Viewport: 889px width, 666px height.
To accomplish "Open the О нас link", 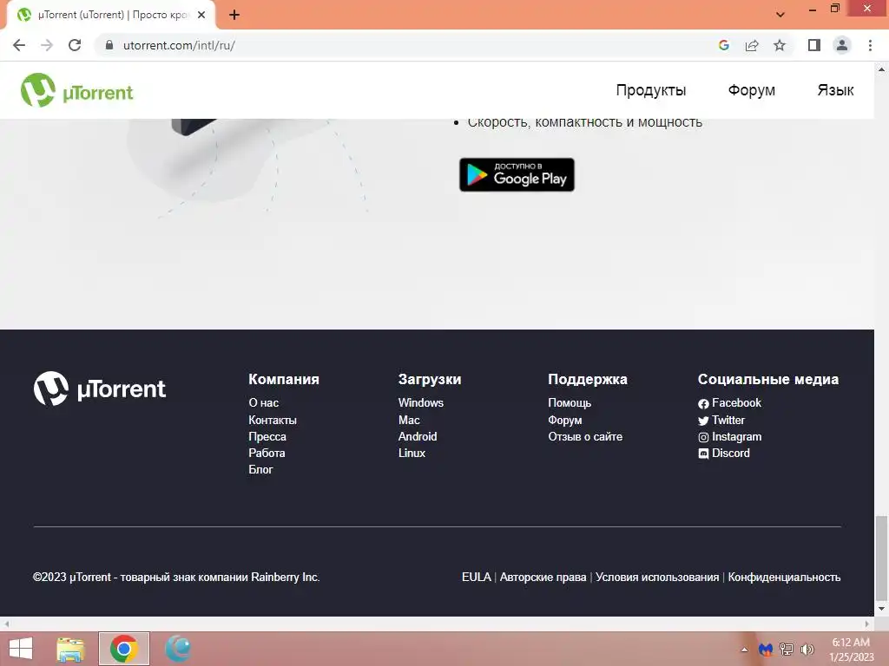I will click(264, 402).
